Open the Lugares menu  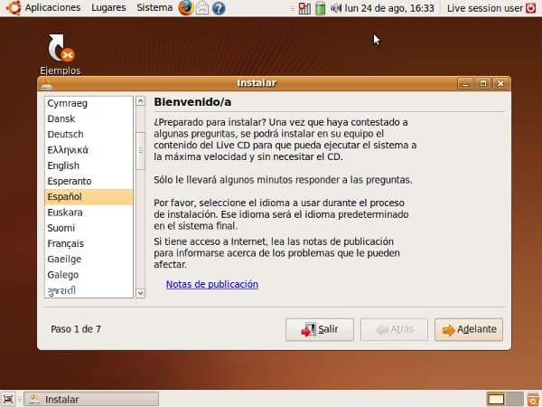point(109,8)
